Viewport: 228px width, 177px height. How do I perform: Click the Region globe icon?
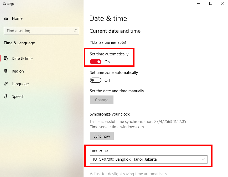(x=6, y=71)
